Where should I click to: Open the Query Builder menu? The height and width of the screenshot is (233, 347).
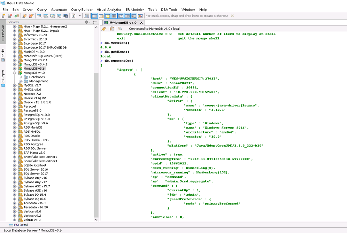[82, 9]
